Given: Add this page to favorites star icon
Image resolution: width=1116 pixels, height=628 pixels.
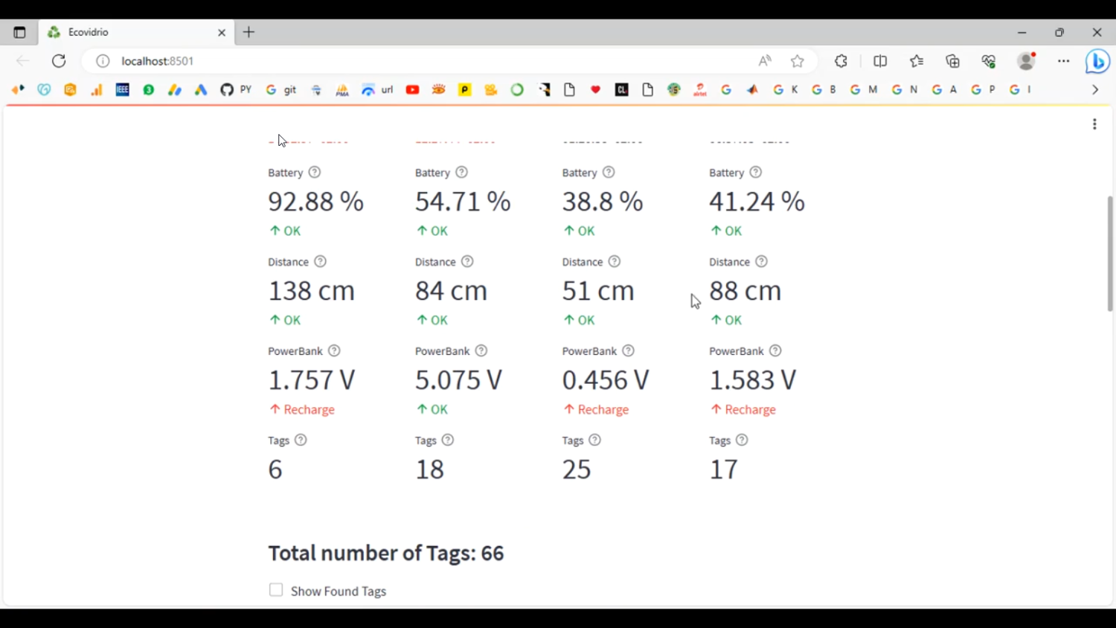Looking at the screenshot, I should (798, 61).
